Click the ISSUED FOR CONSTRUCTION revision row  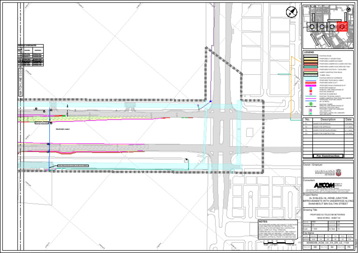click(x=328, y=133)
